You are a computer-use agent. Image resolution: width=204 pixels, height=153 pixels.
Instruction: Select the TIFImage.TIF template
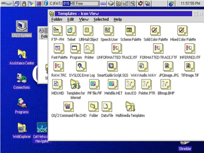(x=190, y=67)
